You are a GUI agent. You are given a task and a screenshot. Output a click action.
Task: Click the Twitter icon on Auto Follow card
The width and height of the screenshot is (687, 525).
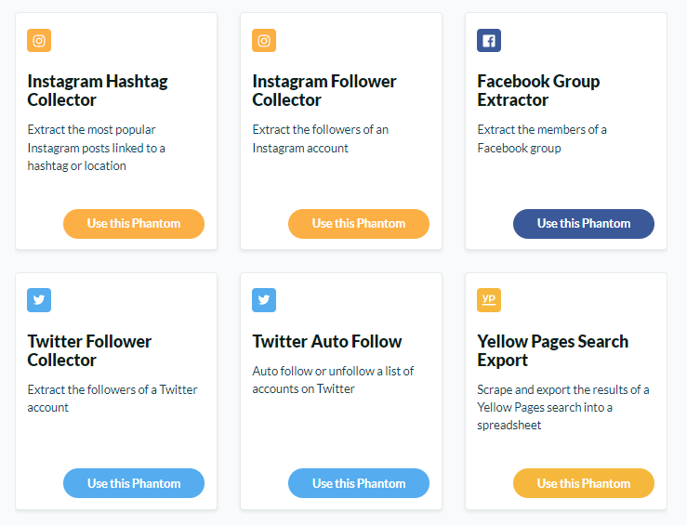tap(264, 300)
